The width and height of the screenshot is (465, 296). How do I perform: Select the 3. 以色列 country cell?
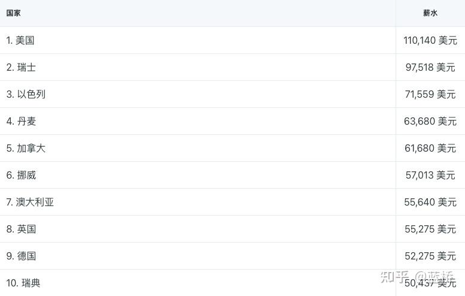point(26,94)
